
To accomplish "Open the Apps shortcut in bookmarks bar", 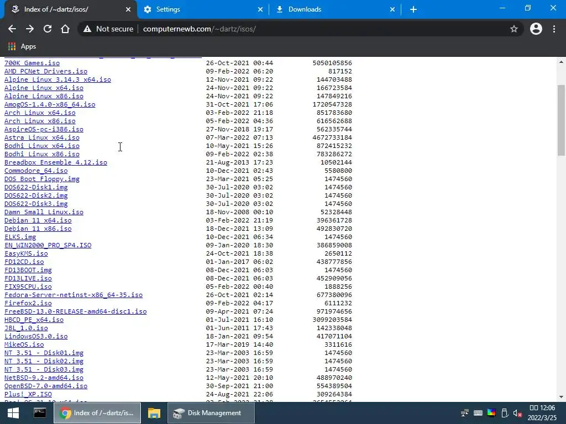I will (x=22, y=46).
